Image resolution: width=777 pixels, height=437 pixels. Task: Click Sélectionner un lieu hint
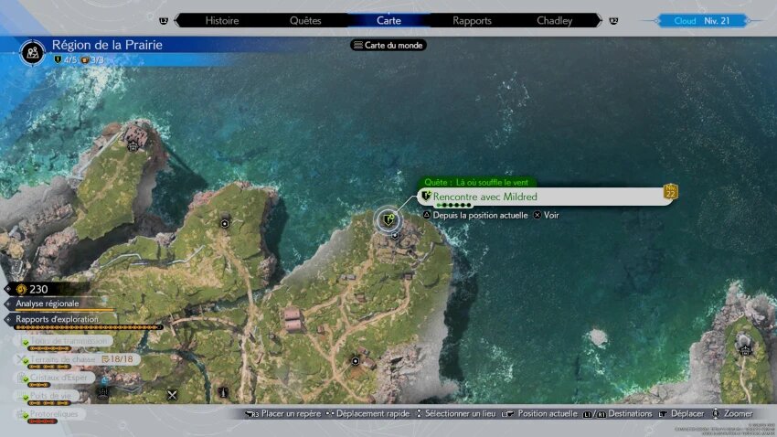tap(461, 413)
